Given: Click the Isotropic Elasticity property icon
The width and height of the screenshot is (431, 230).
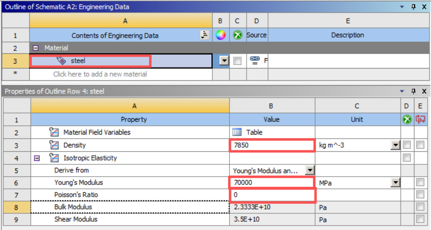Looking at the screenshot, I should coord(54,158).
